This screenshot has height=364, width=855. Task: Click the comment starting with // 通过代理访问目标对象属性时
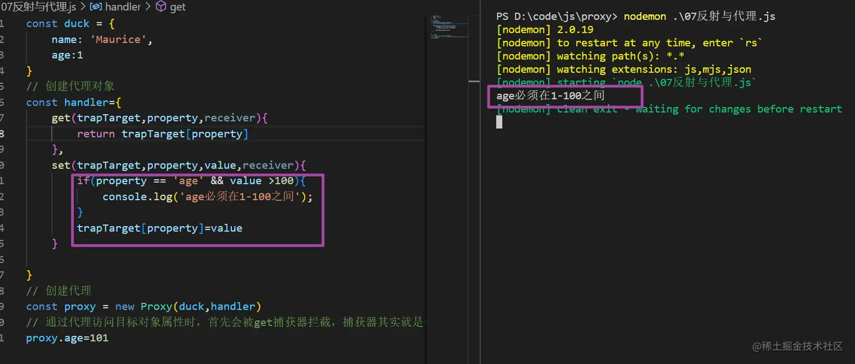[226, 322]
